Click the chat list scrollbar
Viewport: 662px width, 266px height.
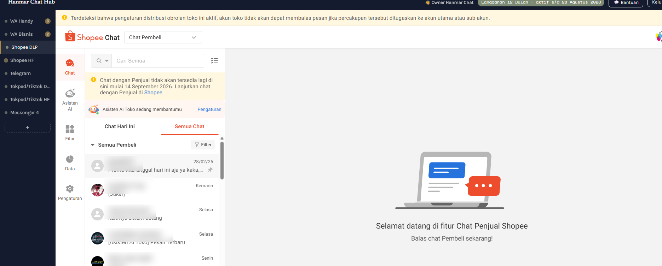pos(222,160)
